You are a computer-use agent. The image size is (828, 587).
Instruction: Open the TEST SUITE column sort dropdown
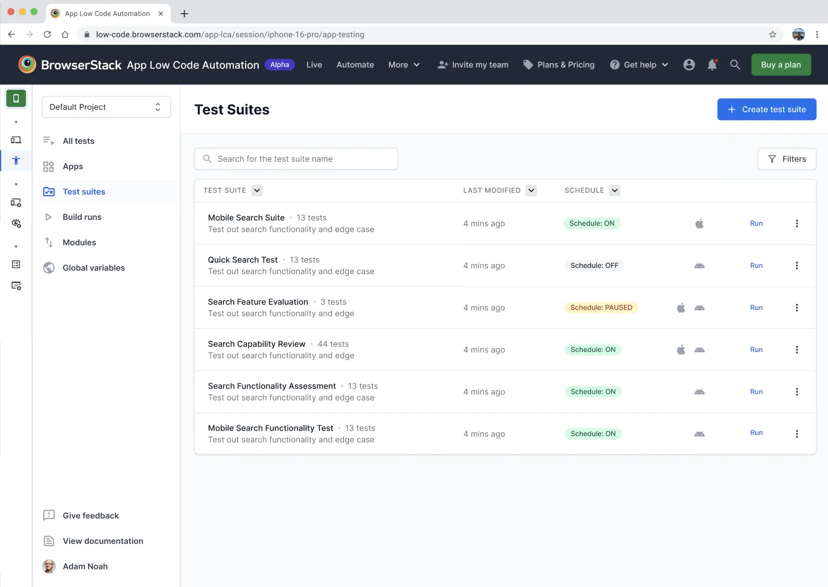point(257,190)
